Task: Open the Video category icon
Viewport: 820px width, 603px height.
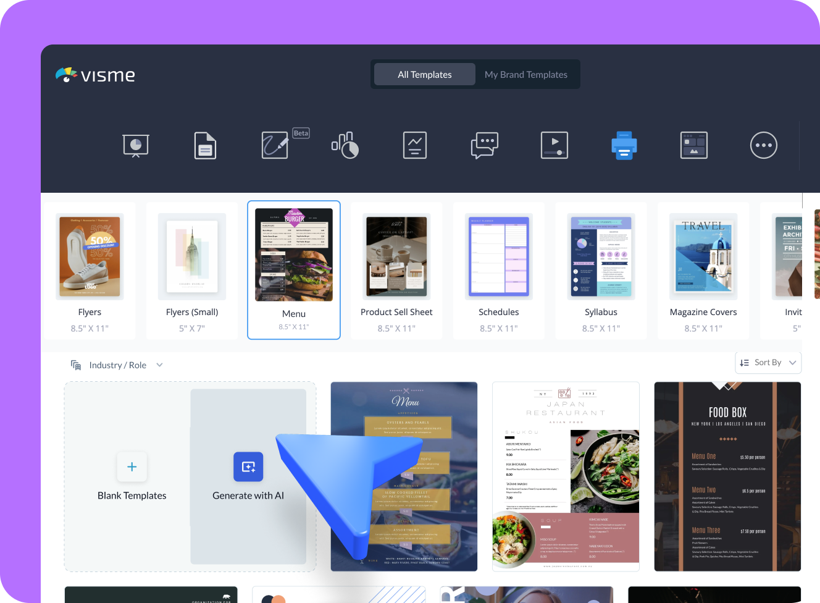Action: [x=554, y=146]
